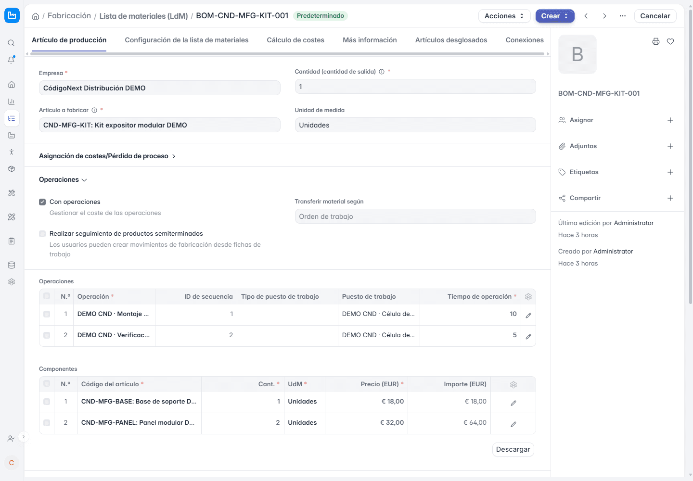This screenshot has height=481, width=693.
Task: Open the search icon in the left sidebar
Action: pyautogui.click(x=11, y=43)
